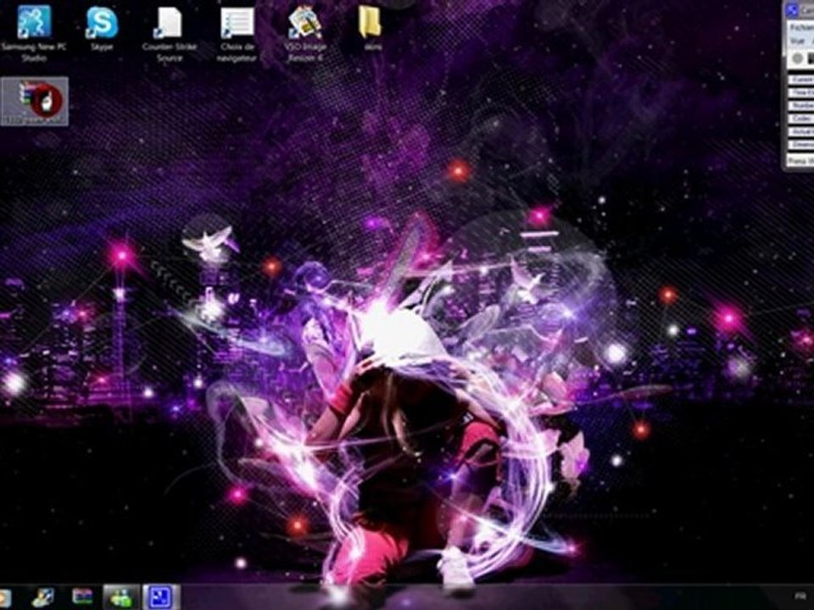Select the yellow folder on the desktop
This screenshot has height=610, width=814.
tap(371, 27)
